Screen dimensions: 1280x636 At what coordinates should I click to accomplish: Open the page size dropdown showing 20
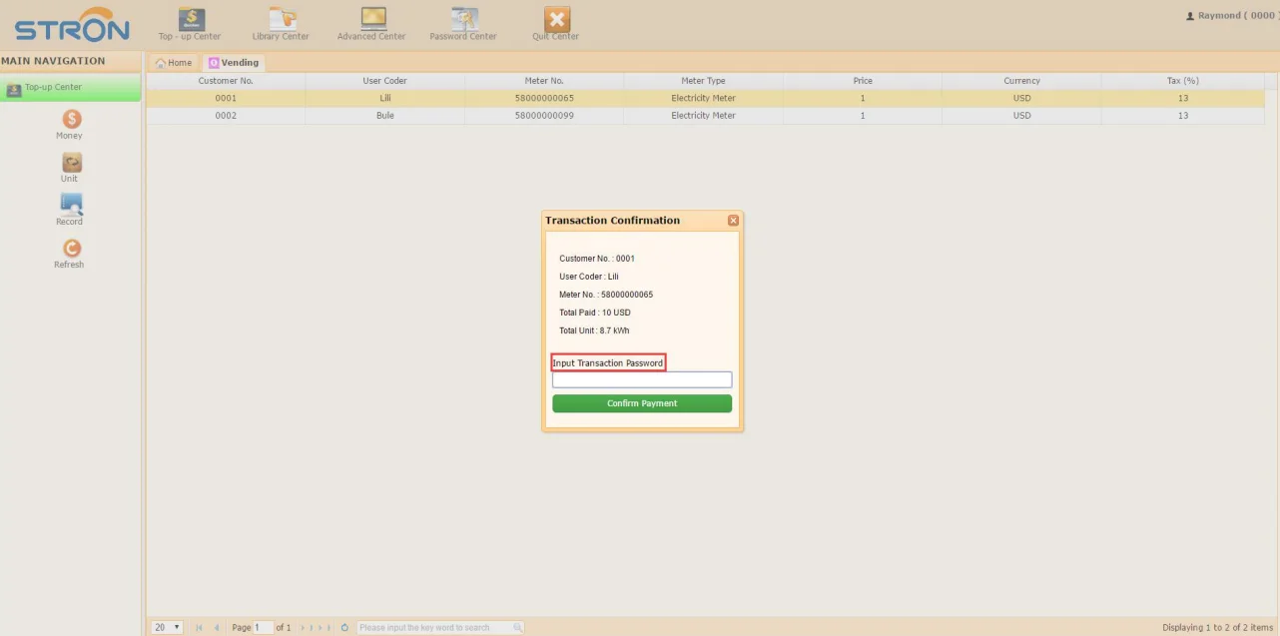click(167, 627)
